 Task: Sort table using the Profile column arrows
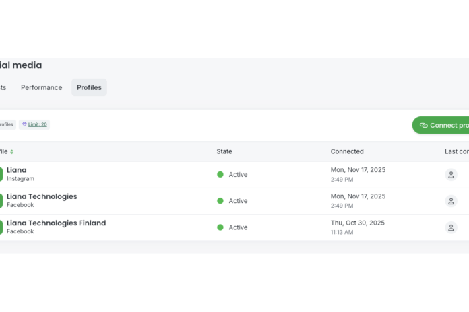pos(11,152)
